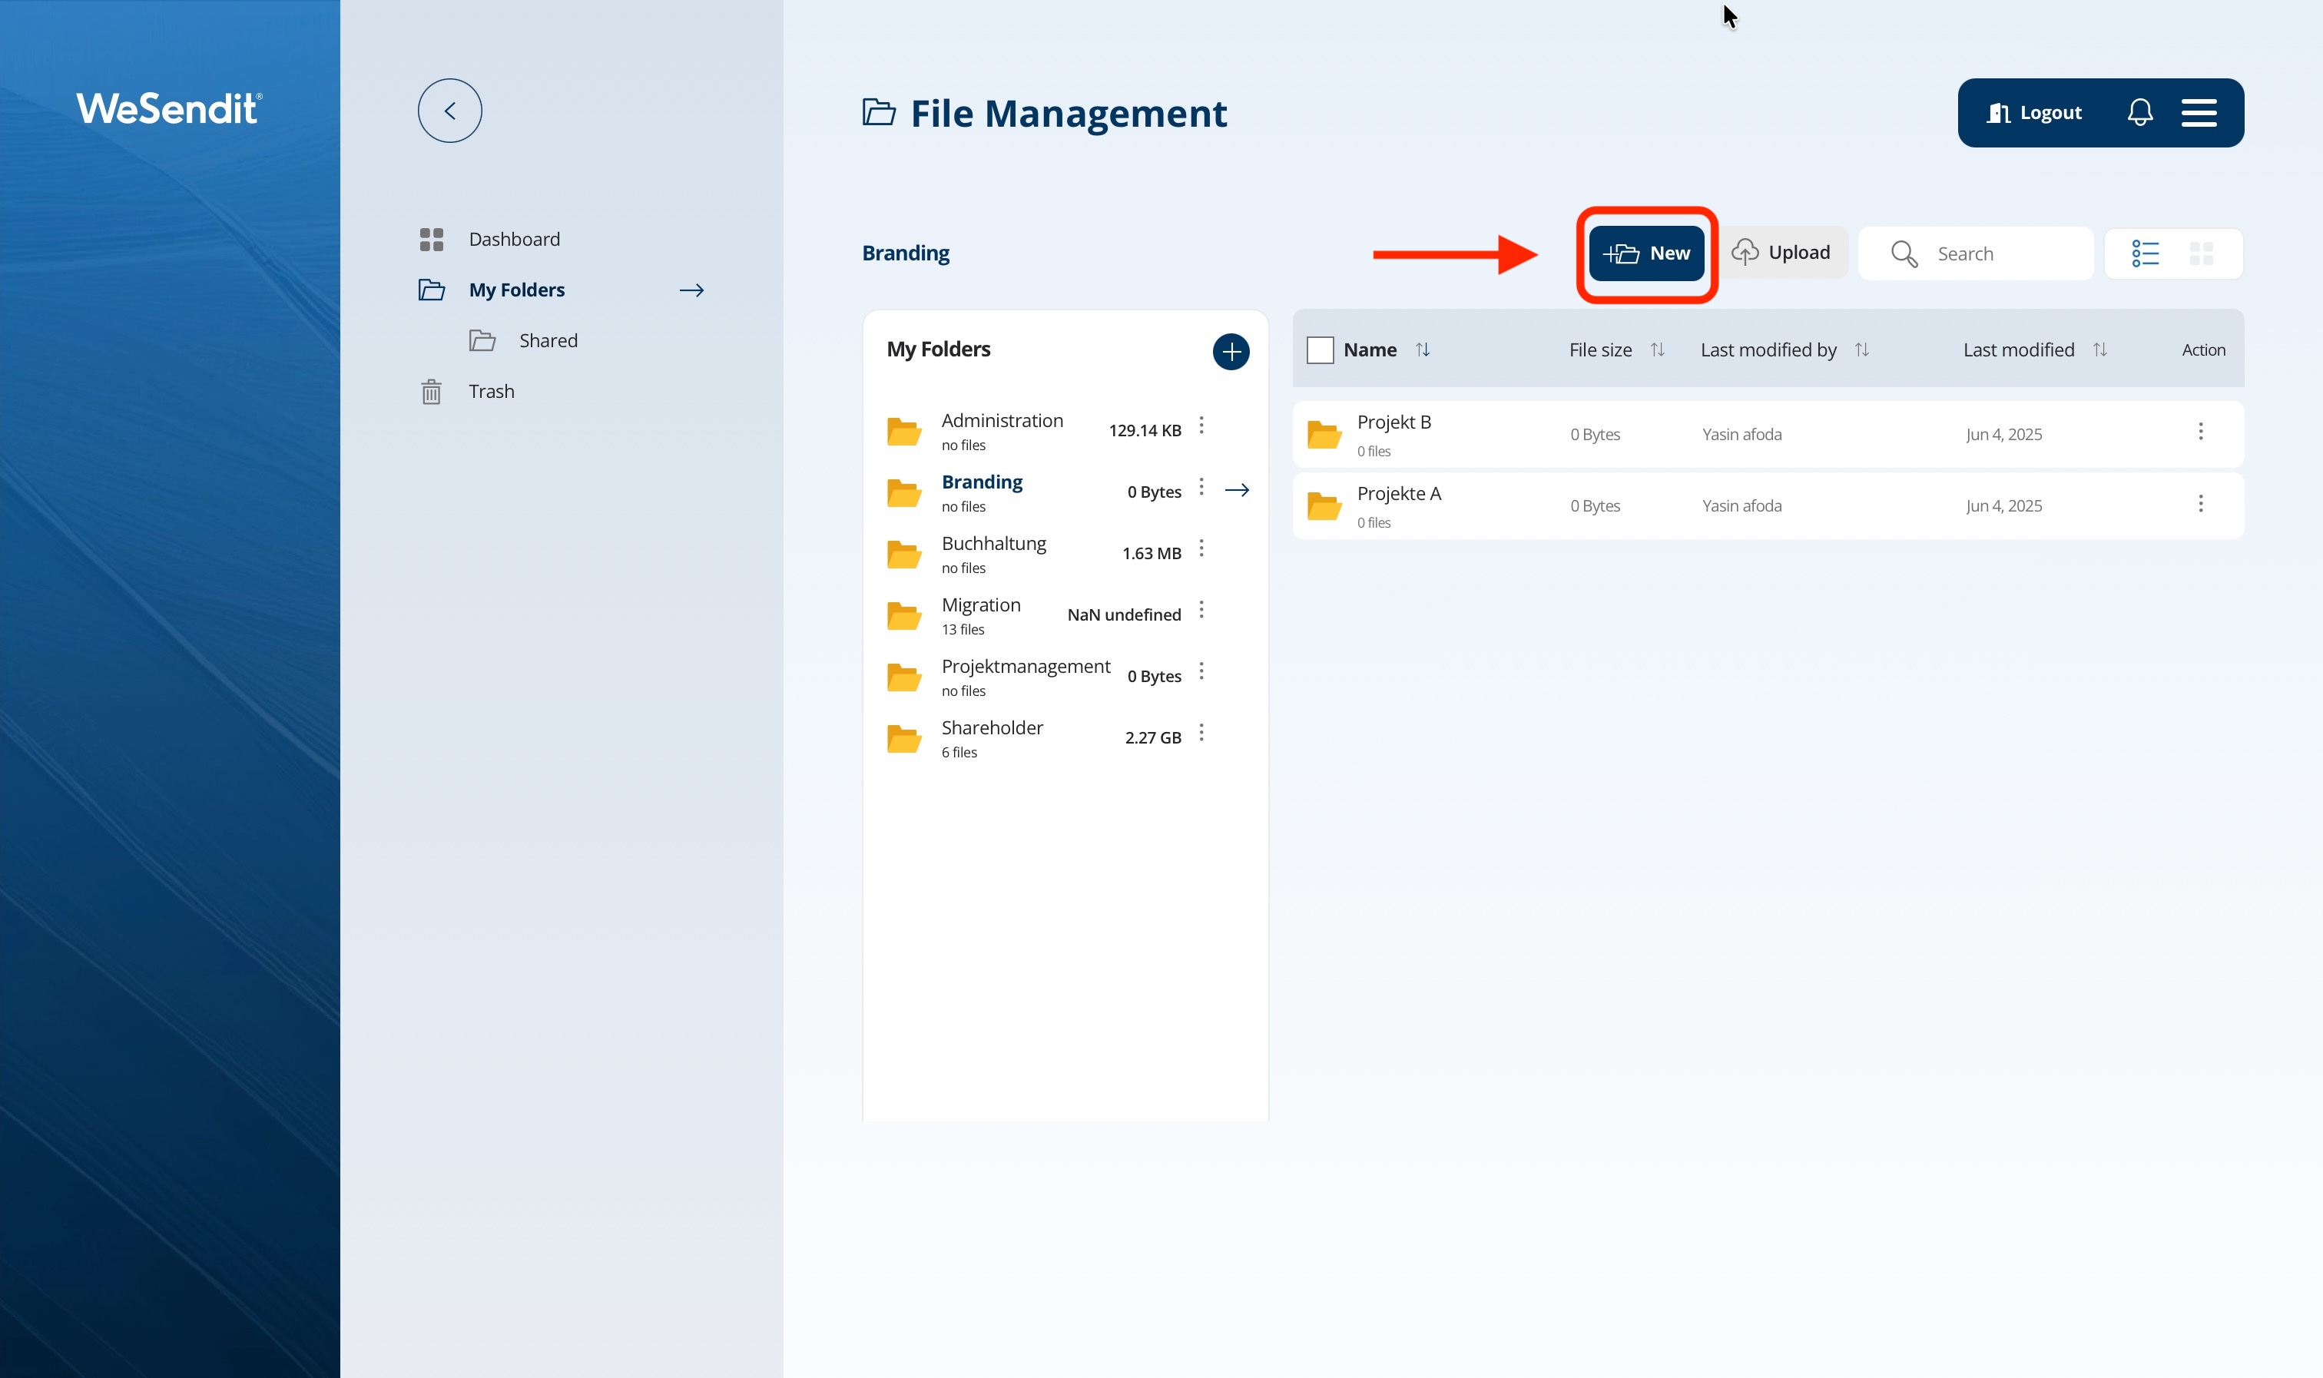Screen dimensions: 2323x1378
Task: Click the Upload button
Action: [1781, 253]
